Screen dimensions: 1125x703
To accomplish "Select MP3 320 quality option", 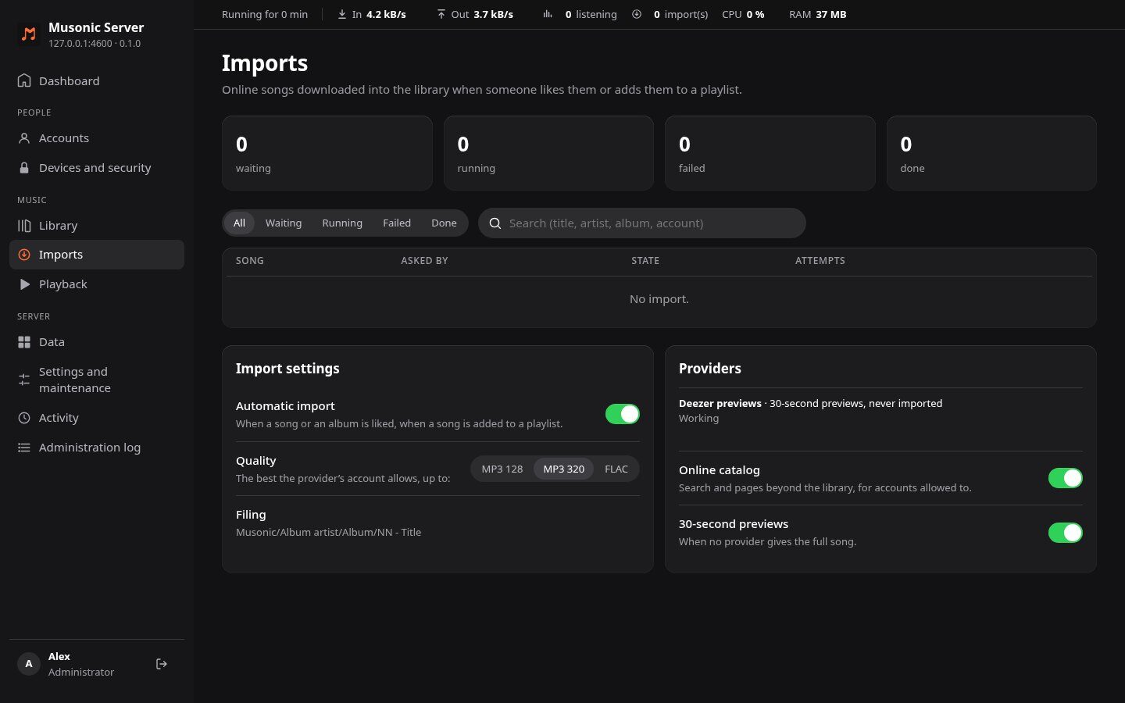I will click(x=564, y=469).
